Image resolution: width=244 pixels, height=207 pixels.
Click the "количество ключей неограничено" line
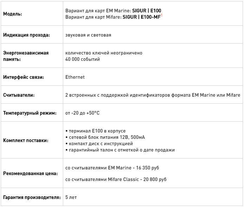coord(104,53)
